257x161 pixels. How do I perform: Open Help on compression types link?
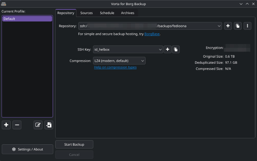pos(115,67)
